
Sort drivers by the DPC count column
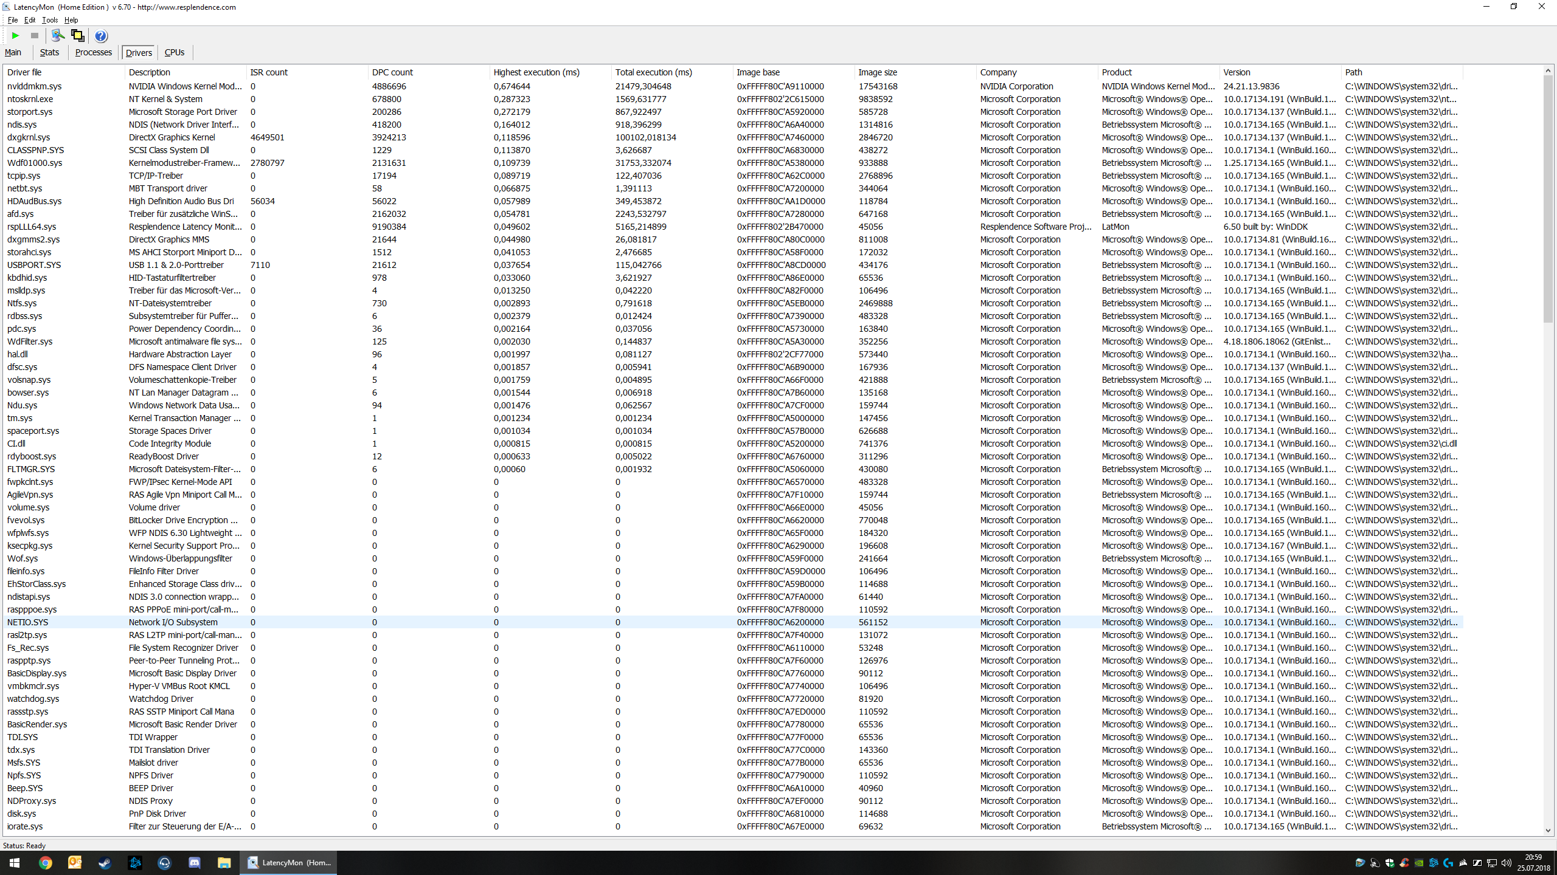(392, 72)
